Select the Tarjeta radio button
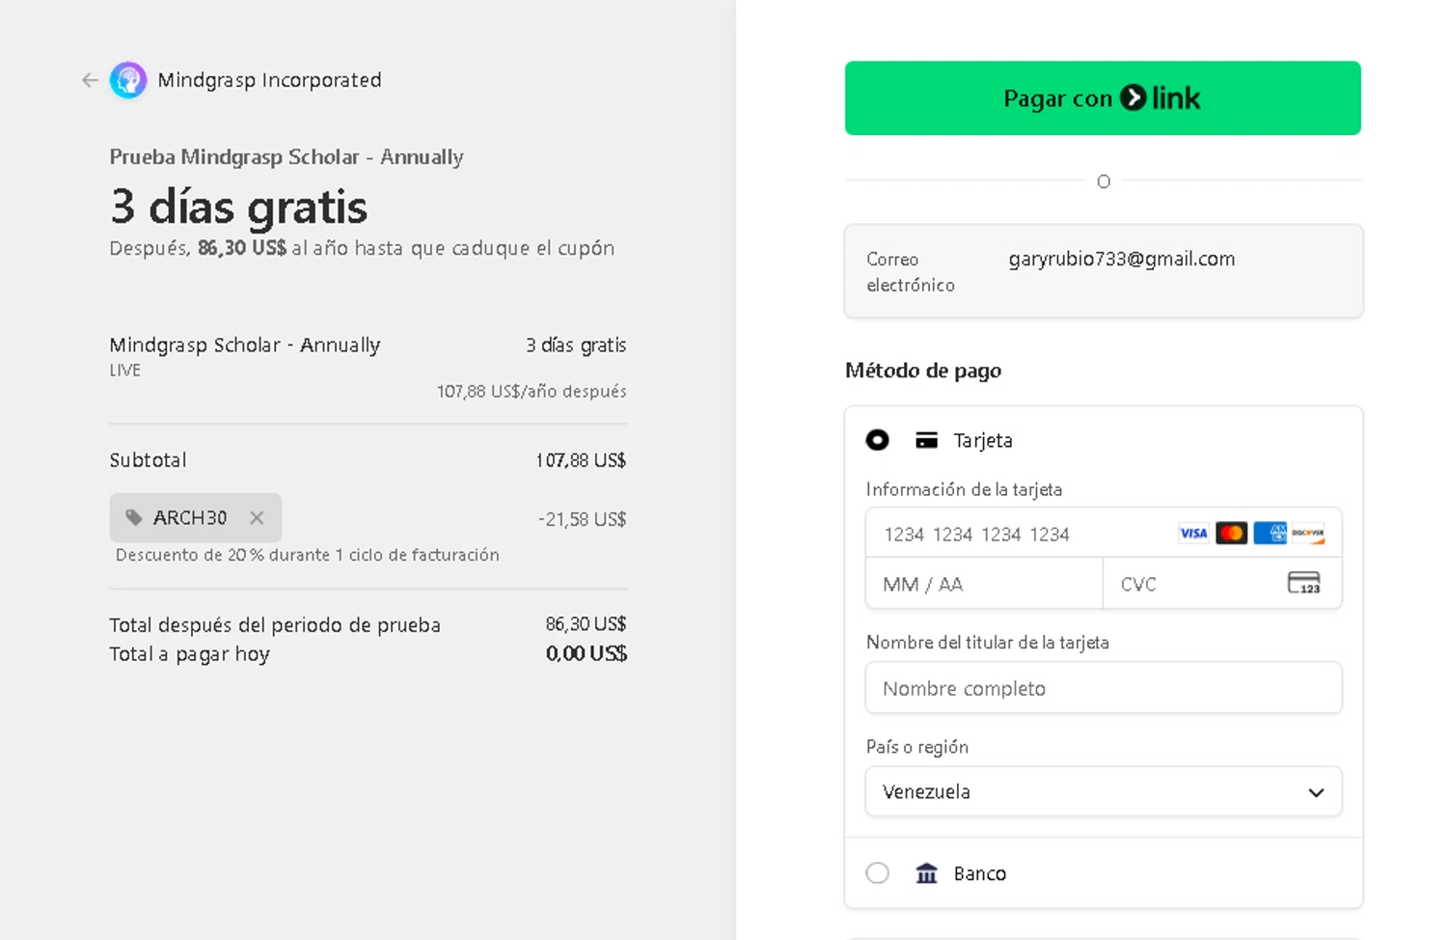This screenshot has height=940, width=1447. [877, 440]
